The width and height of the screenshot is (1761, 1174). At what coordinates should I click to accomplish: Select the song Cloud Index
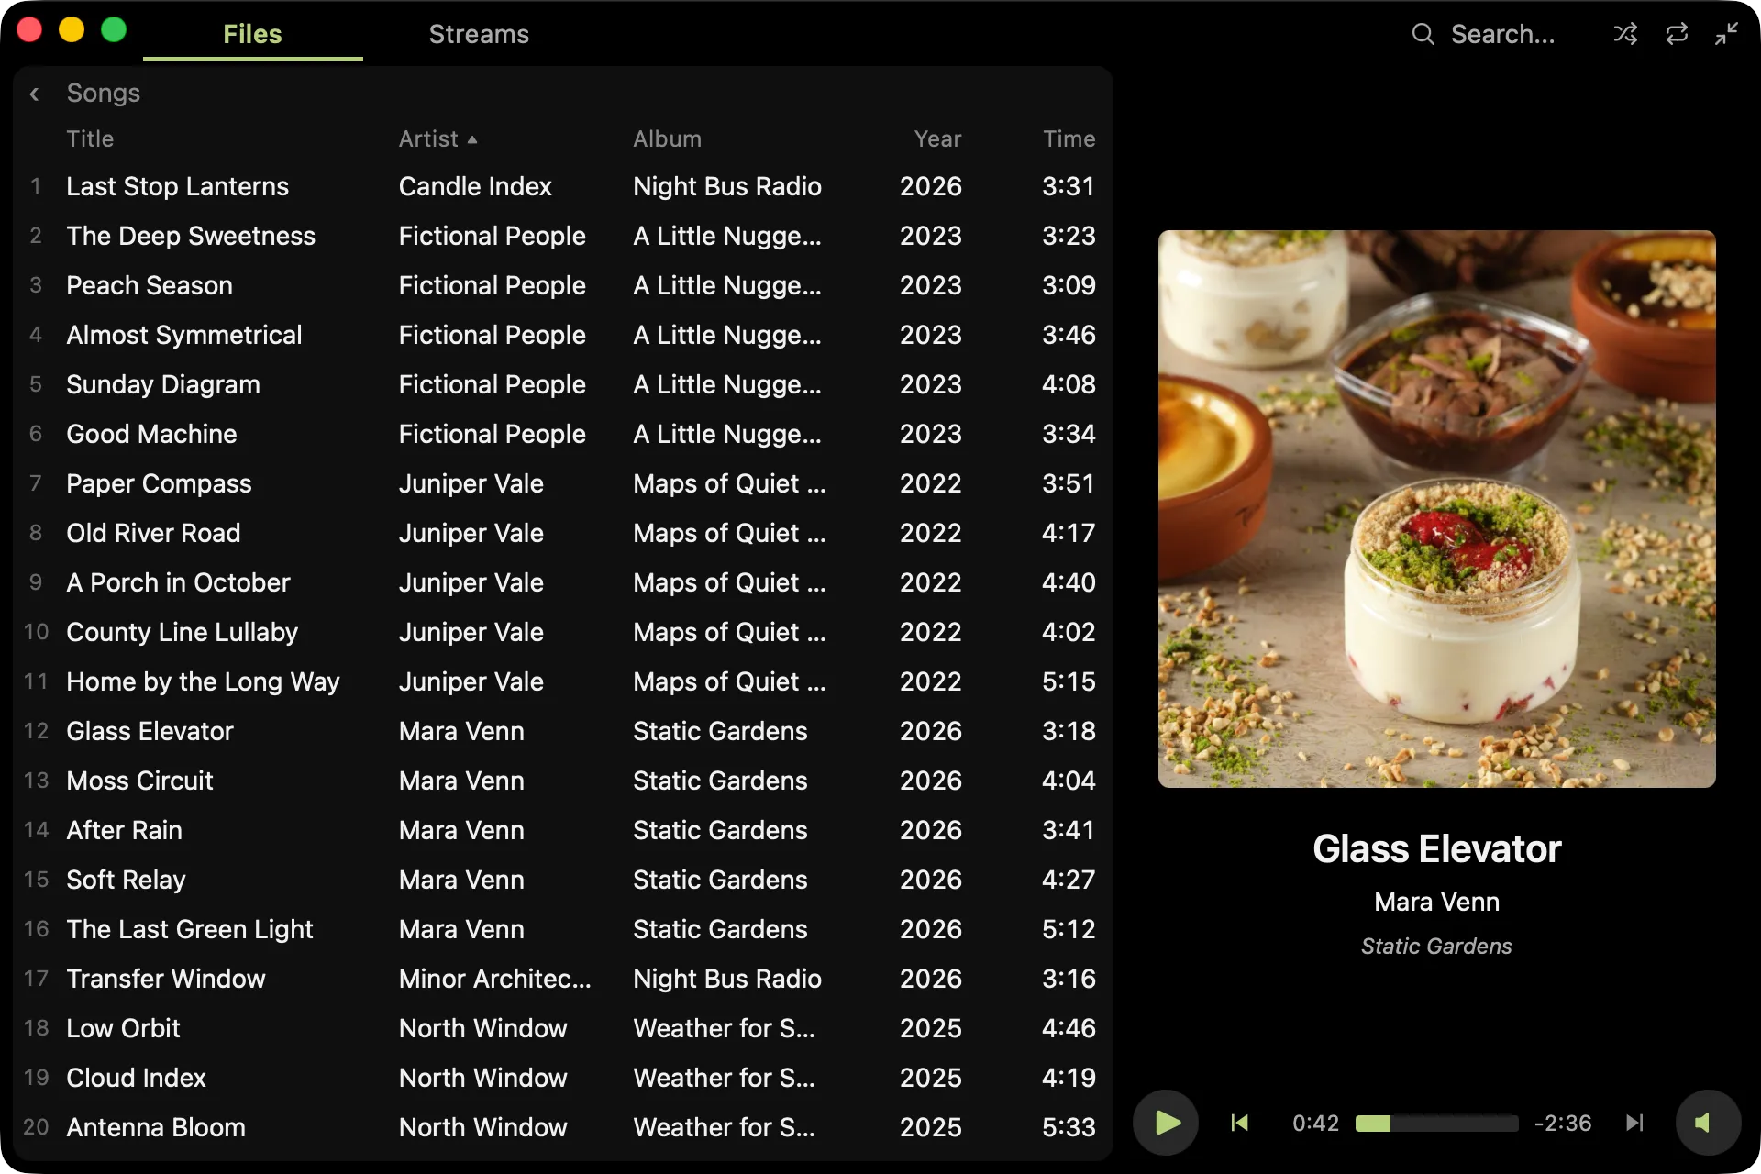point(563,1079)
